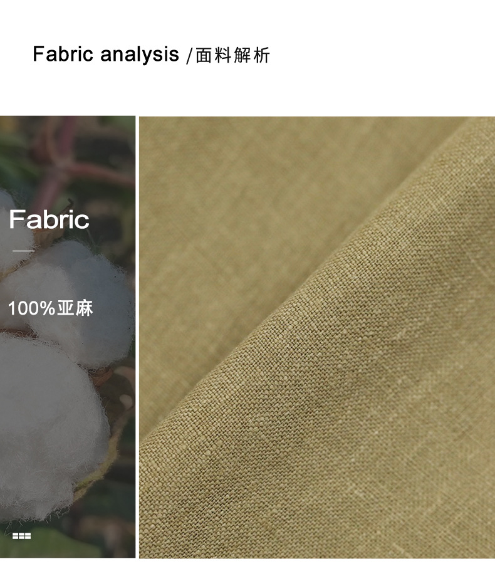495x586 pixels.
Task: Click the Chinese title 面料解析
Action: click(232, 55)
